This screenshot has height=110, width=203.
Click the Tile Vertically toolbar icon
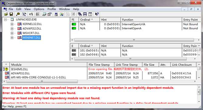coord(90,14)
